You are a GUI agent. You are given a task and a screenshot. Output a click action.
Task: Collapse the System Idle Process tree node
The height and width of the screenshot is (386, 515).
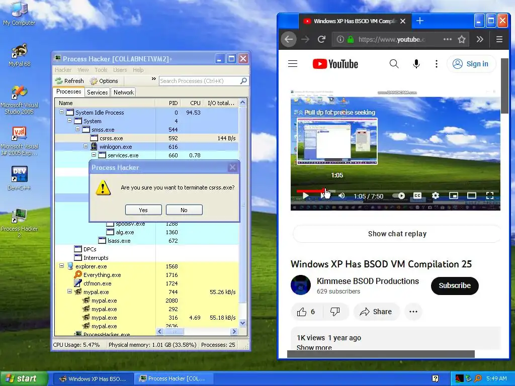[x=61, y=112]
